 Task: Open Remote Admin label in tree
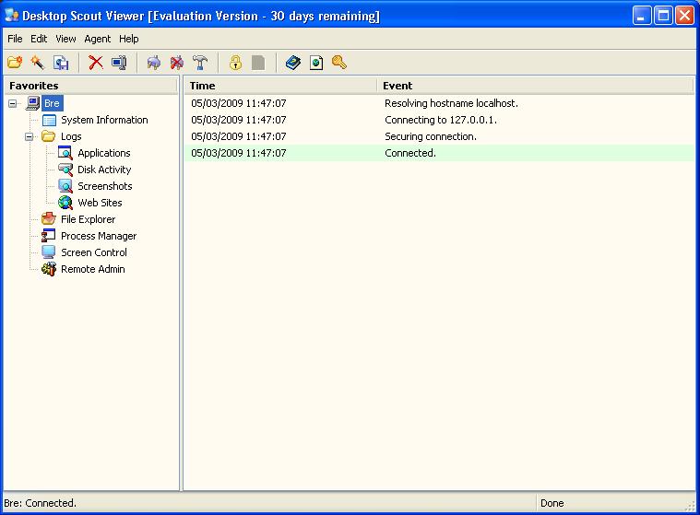pos(93,269)
